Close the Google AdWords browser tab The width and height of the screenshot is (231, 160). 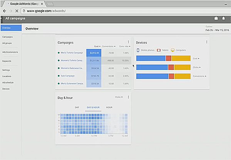tap(42, 4)
